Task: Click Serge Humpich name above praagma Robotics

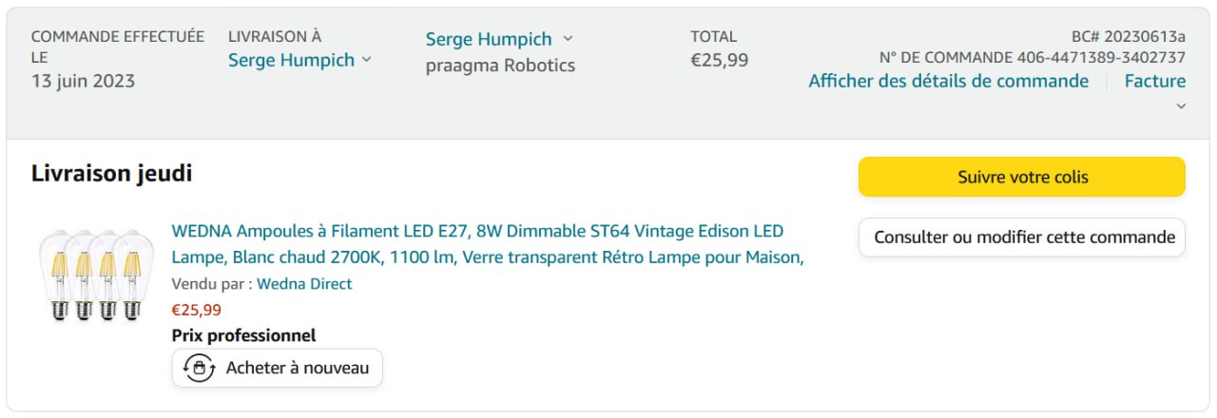Action: 489,39
